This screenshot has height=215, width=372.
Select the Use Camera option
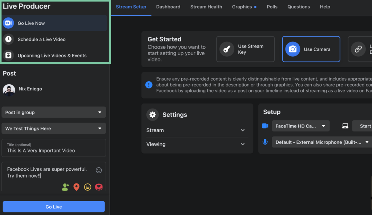click(x=311, y=49)
